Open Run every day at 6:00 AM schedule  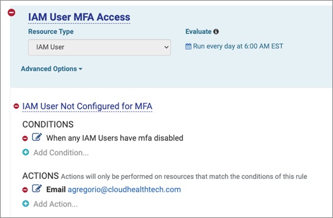[x=238, y=46]
